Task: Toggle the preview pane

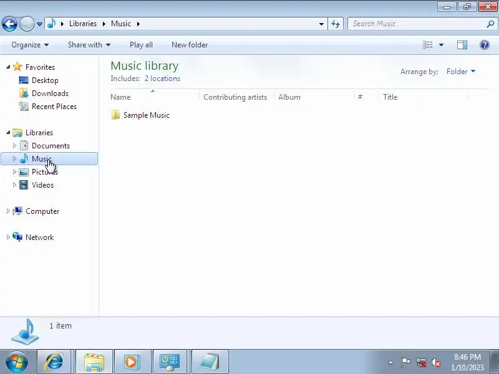Action: point(462,45)
